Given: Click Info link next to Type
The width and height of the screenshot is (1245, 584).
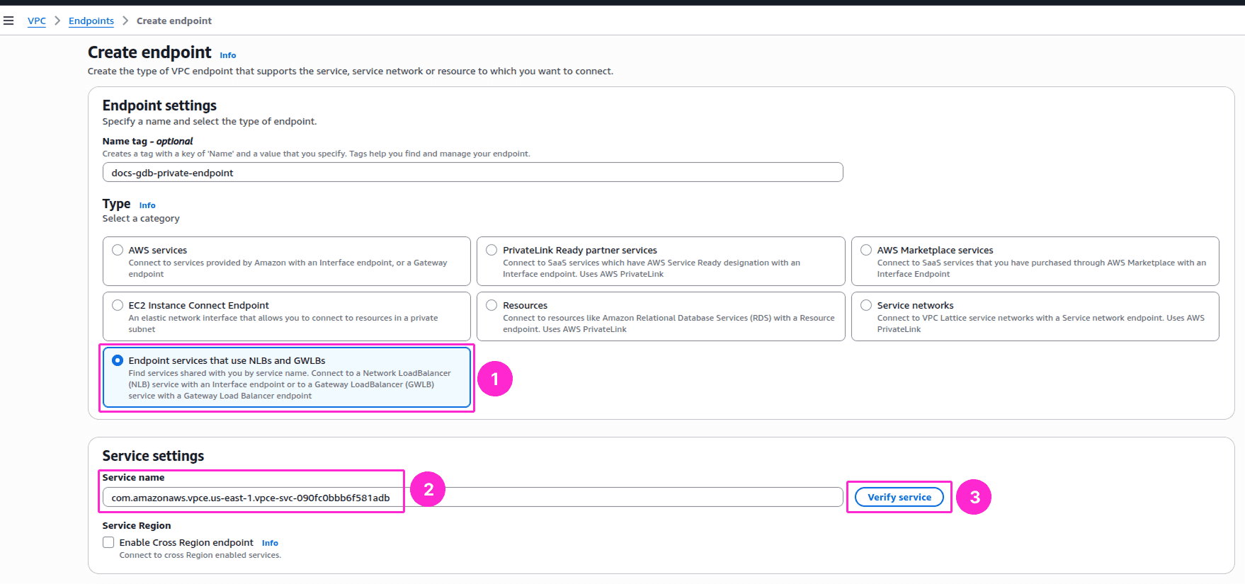Looking at the screenshot, I should (x=147, y=205).
